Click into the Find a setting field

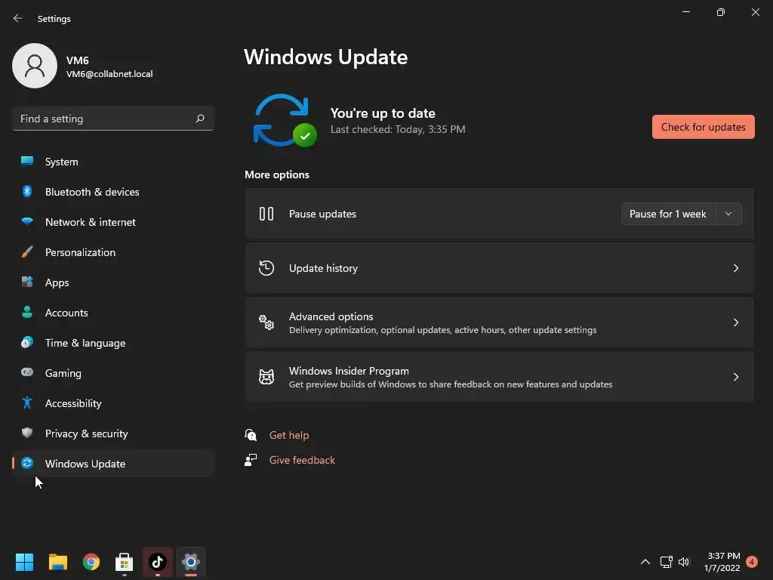point(113,119)
